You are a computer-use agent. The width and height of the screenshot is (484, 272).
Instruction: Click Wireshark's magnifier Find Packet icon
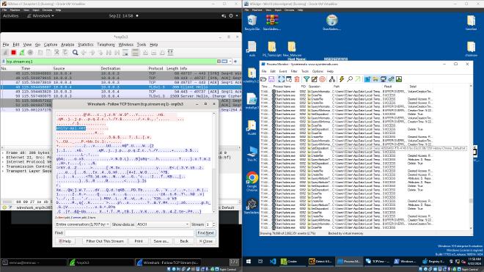75,53
